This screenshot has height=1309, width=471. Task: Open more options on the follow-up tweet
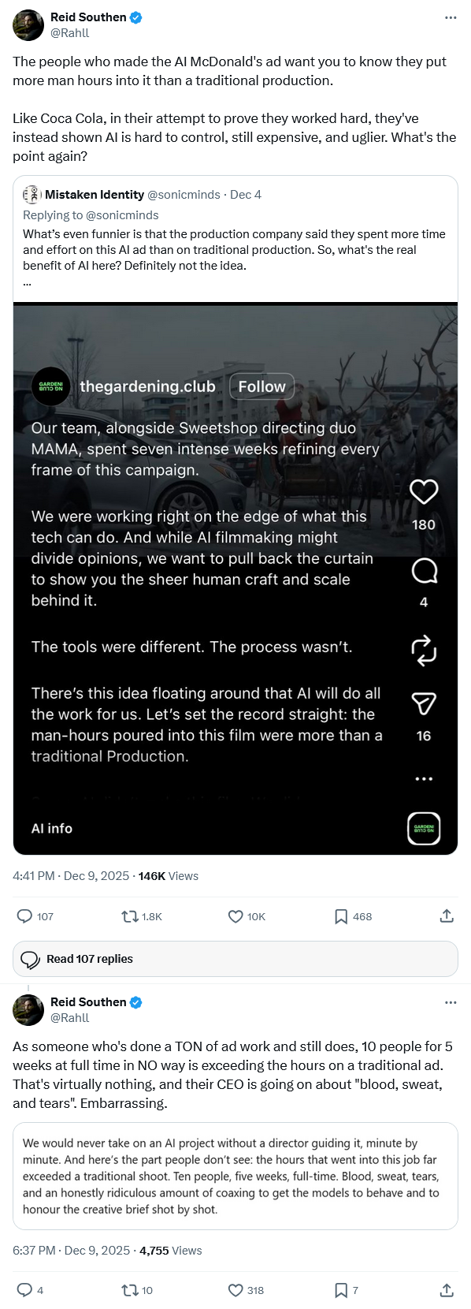(x=451, y=1001)
